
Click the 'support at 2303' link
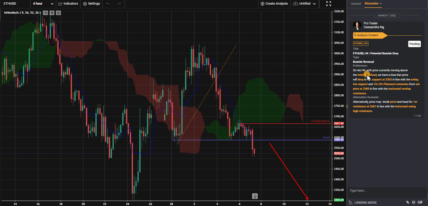[x=382, y=79]
